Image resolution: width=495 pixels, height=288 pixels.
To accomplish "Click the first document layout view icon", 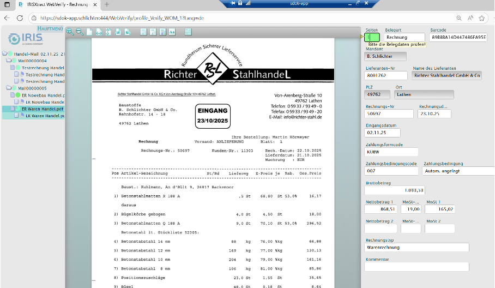I will (x=143, y=32).
